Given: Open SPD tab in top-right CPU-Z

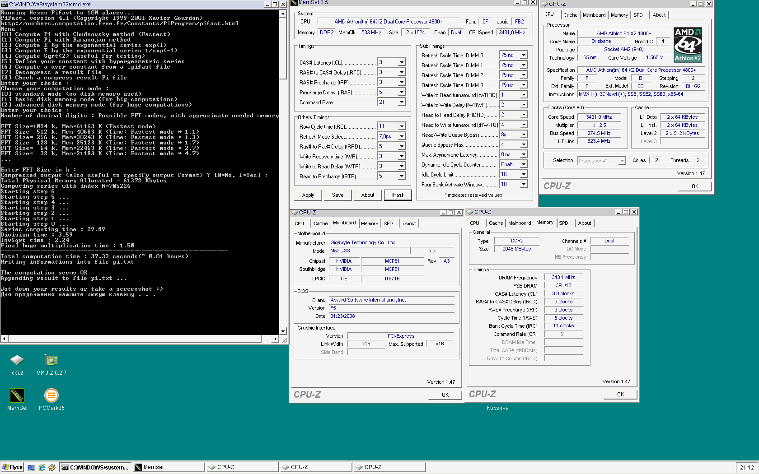Looking at the screenshot, I should 638,15.
